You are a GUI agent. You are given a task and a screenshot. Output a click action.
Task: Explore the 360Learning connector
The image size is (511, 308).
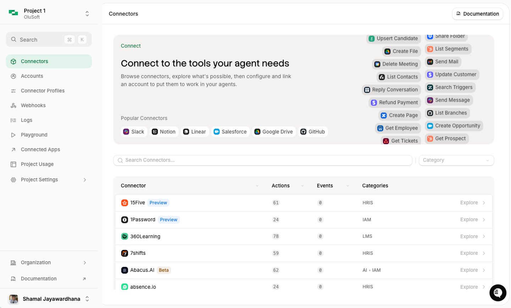point(473,236)
